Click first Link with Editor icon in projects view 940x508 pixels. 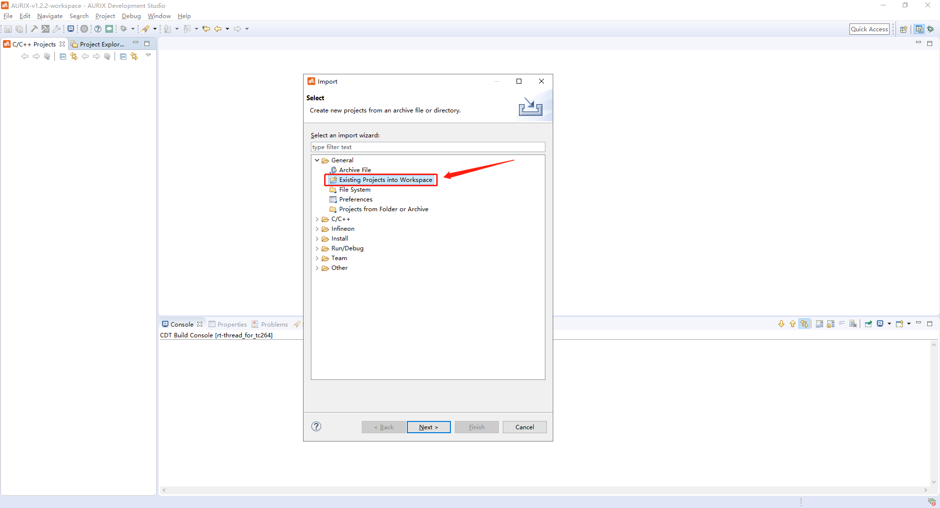click(x=74, y=57)
